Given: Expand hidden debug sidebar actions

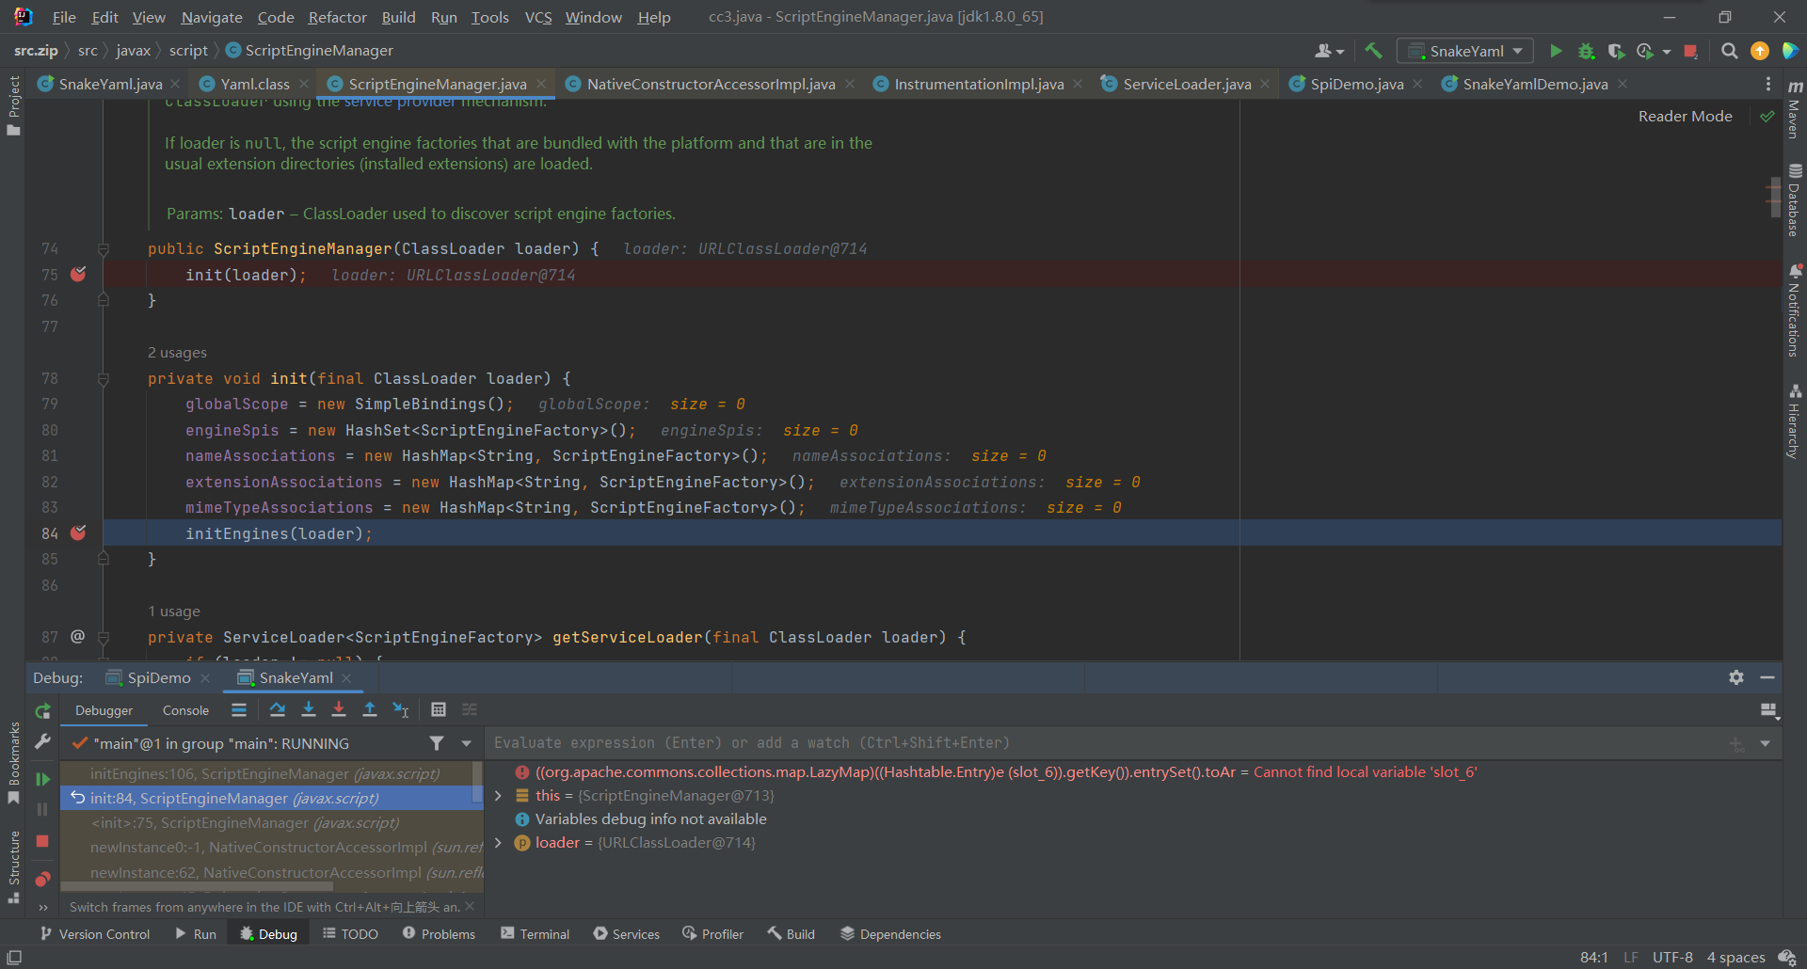Looking at the screenshot, I should [42, 908].
